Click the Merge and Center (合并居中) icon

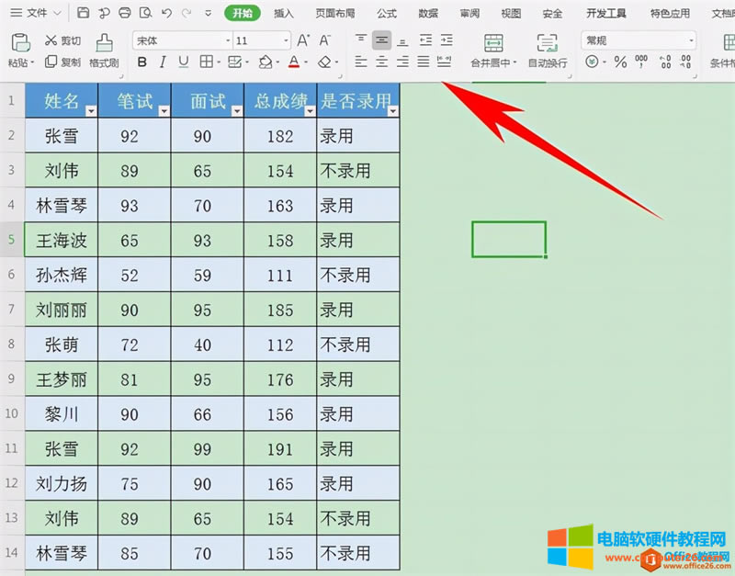click(493, 43)
